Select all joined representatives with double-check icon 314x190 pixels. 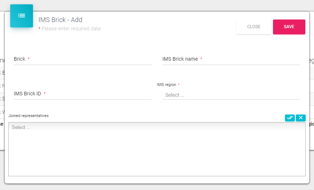pyautogui.click(x=290, y=118)
